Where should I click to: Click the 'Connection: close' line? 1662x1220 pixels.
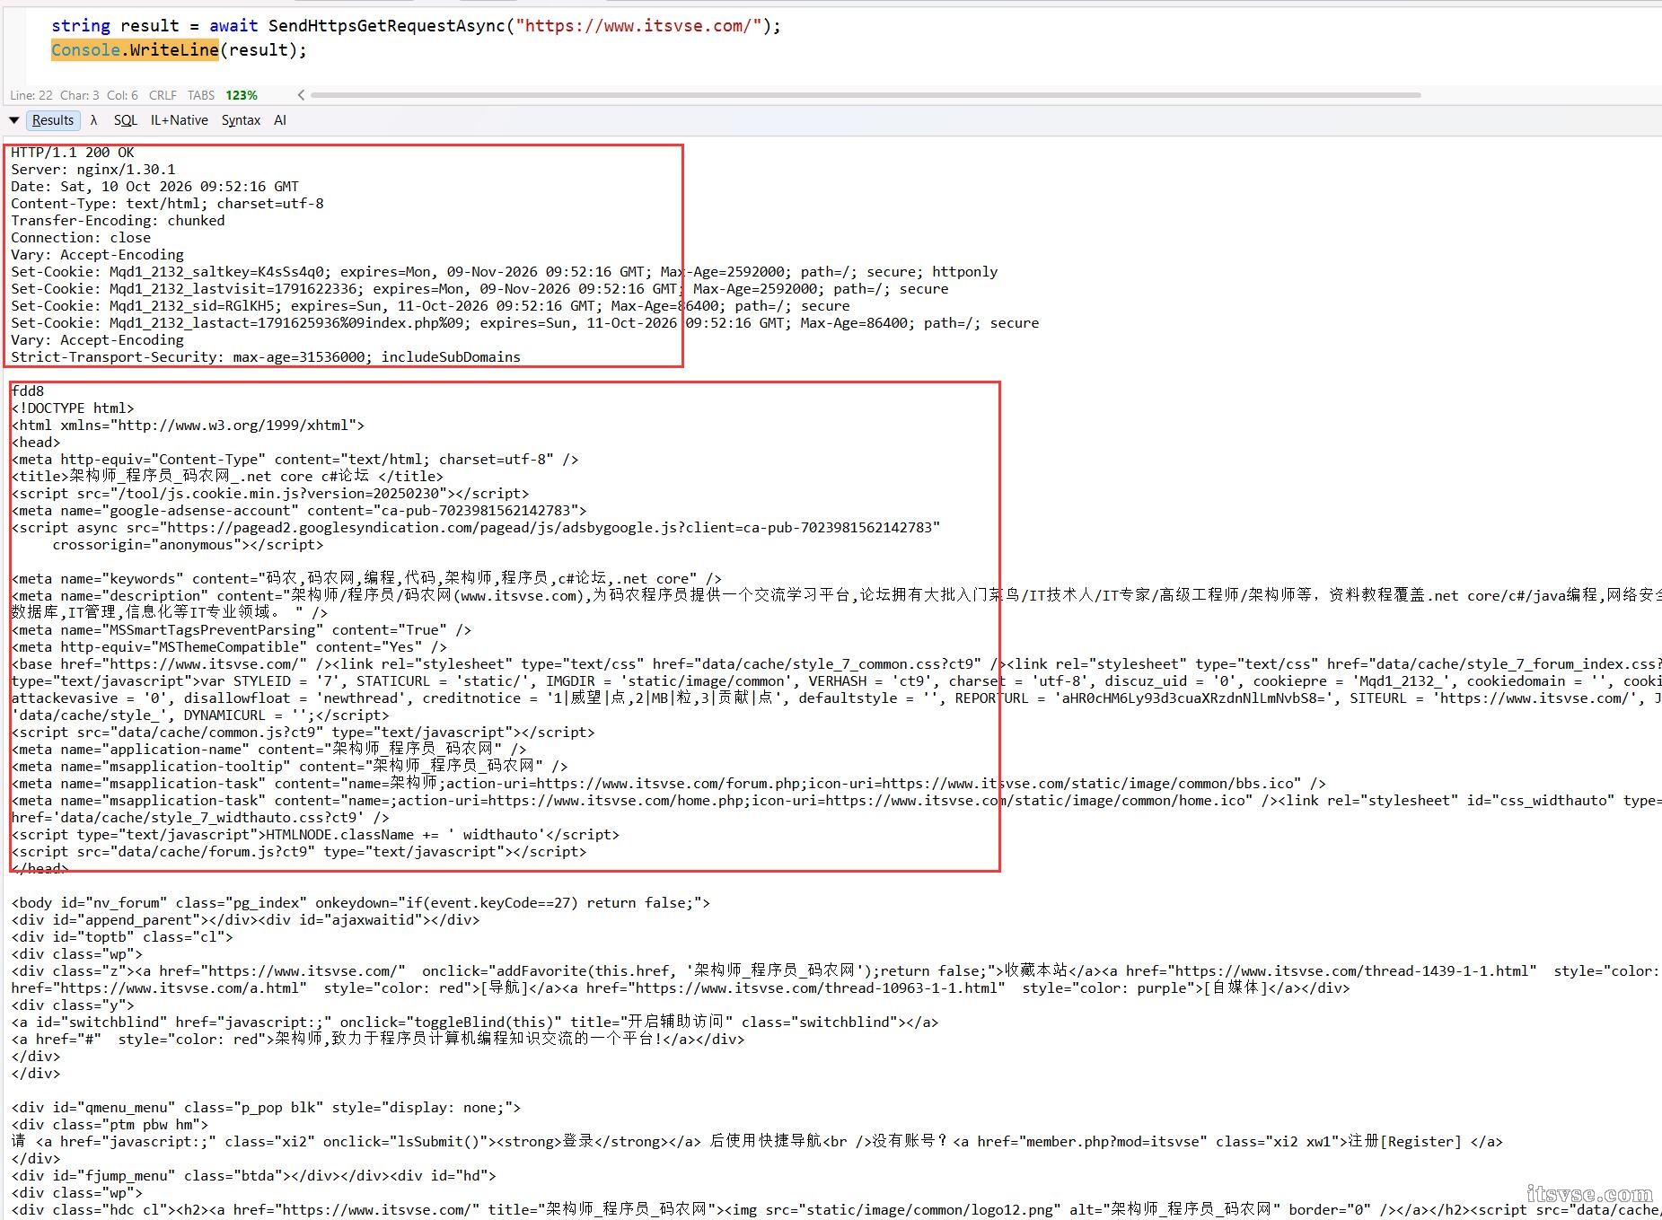(81, 238)
